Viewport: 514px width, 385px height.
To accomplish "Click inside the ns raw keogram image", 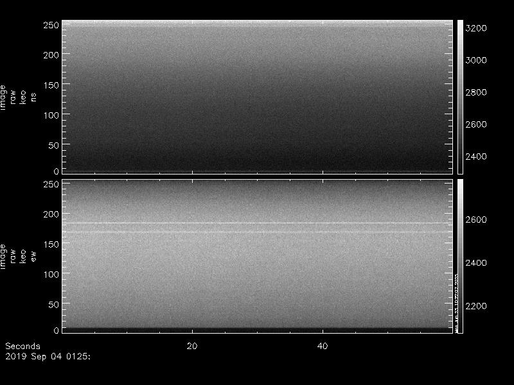I will [x=258, y=97].
